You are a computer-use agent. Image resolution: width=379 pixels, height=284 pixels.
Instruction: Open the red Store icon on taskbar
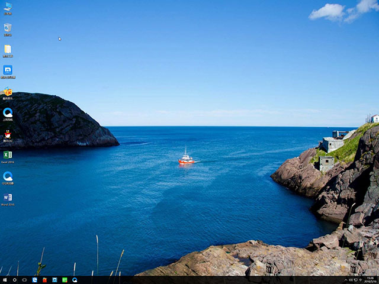point(44,280)
